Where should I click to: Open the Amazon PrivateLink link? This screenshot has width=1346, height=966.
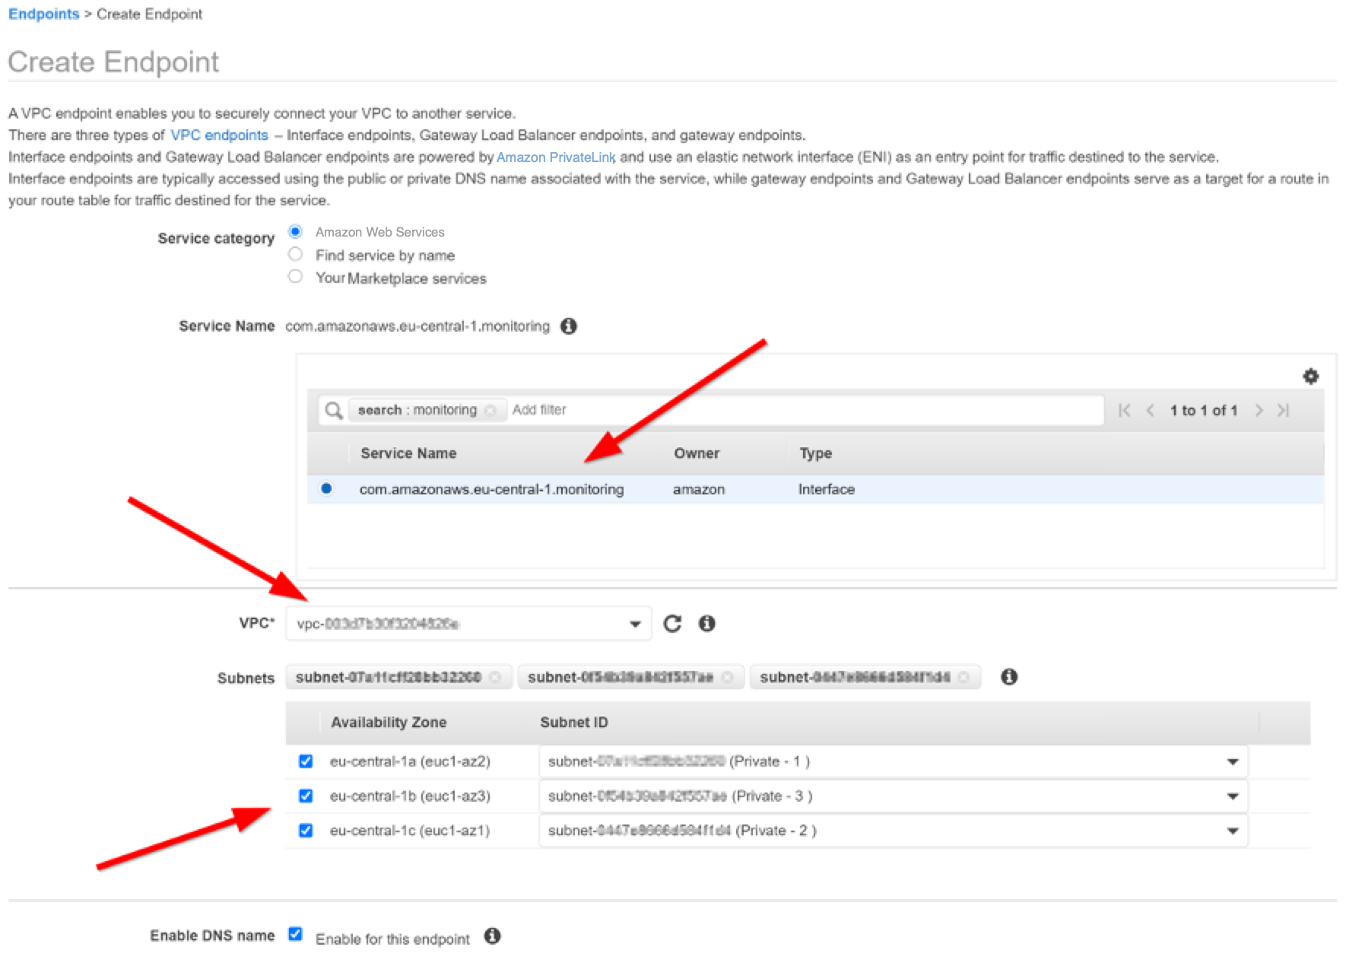555,157
